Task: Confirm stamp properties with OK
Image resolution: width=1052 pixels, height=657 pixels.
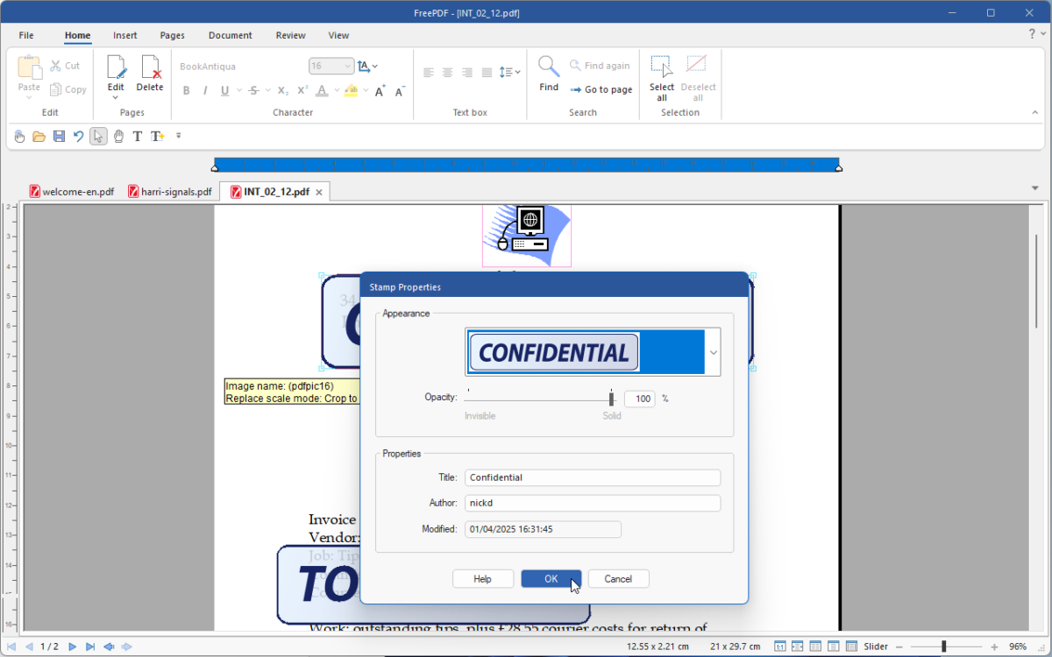Action: [551, 578]
